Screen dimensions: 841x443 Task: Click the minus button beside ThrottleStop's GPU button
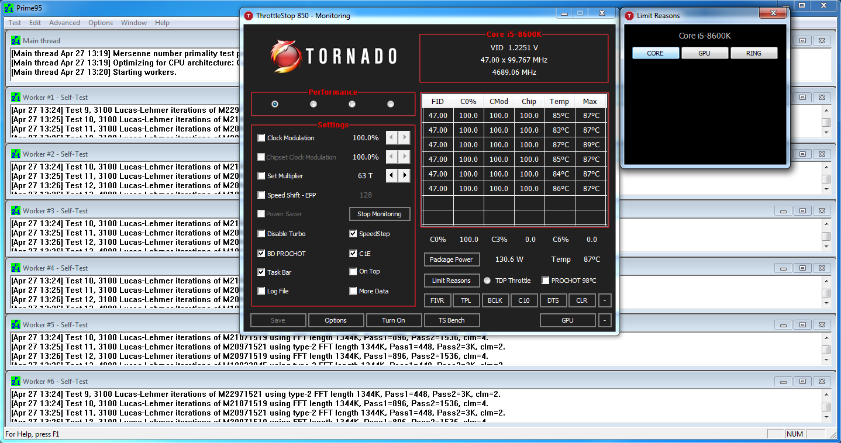point(605,320)
